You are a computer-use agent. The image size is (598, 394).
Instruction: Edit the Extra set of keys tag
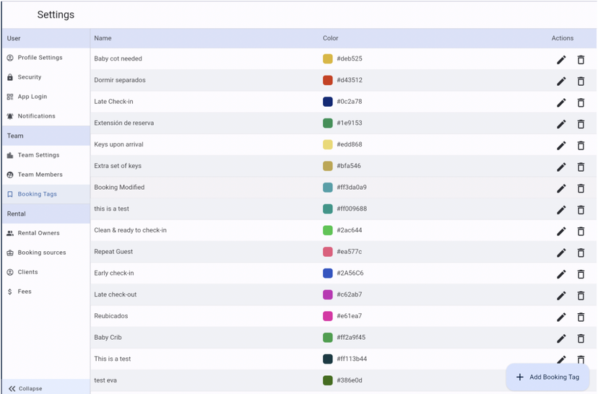(561, 167)
